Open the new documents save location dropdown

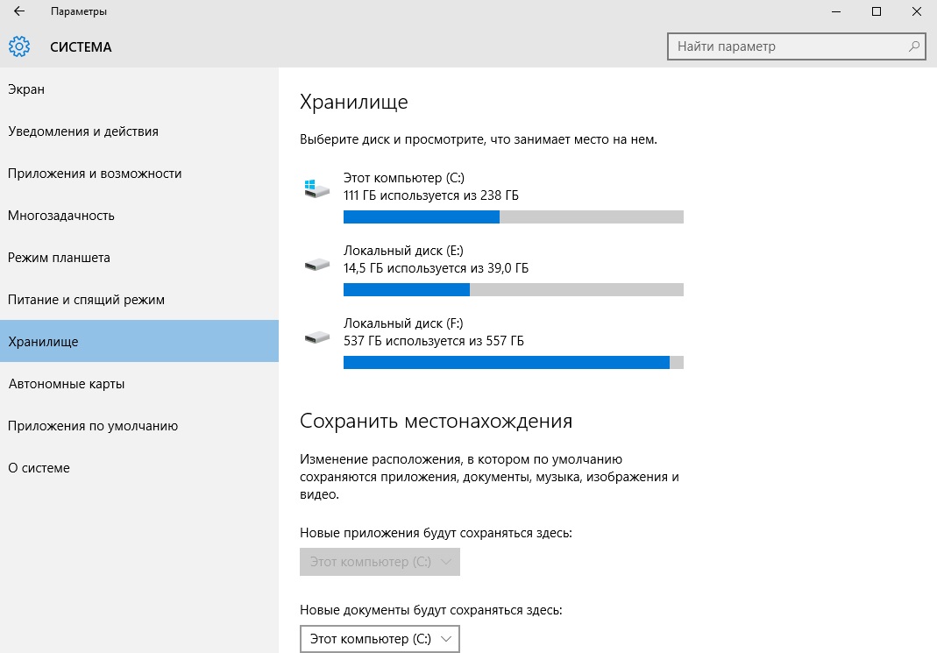click(380, 639)
